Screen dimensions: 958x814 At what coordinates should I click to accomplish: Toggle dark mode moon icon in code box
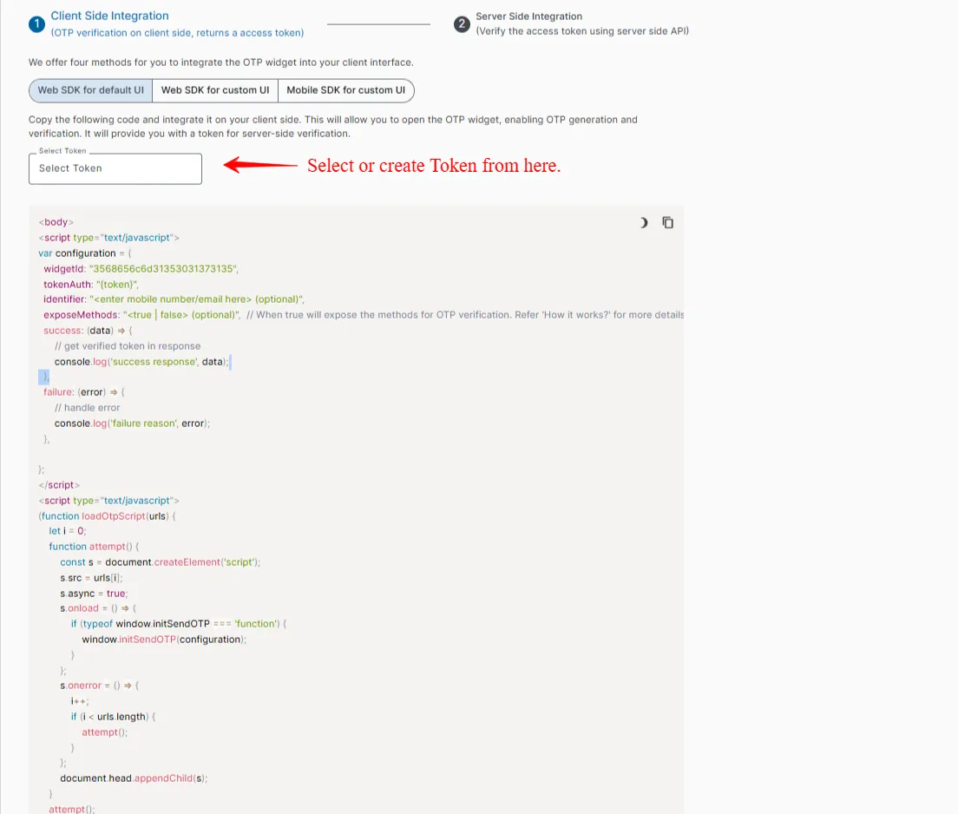643,223
